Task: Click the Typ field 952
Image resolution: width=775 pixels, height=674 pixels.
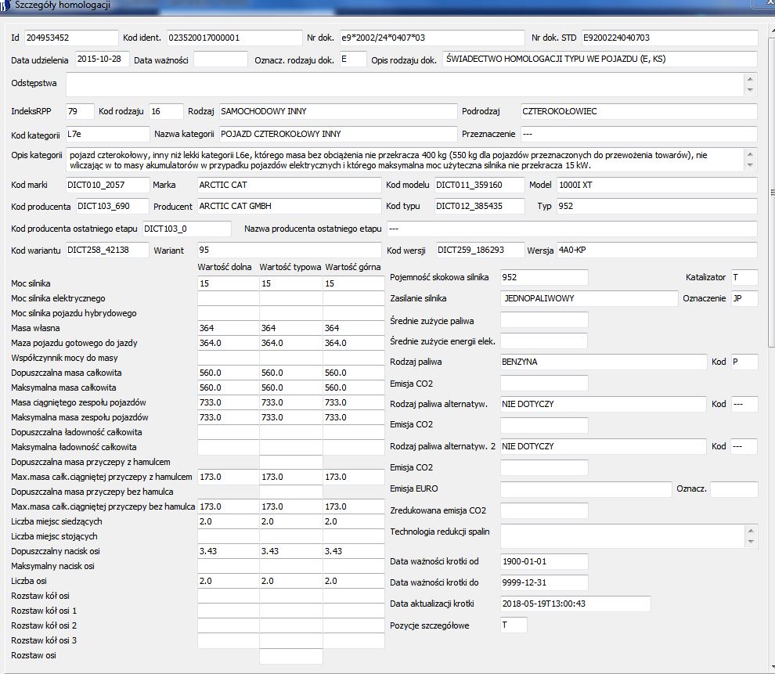Action: click(x=657, y=206)
